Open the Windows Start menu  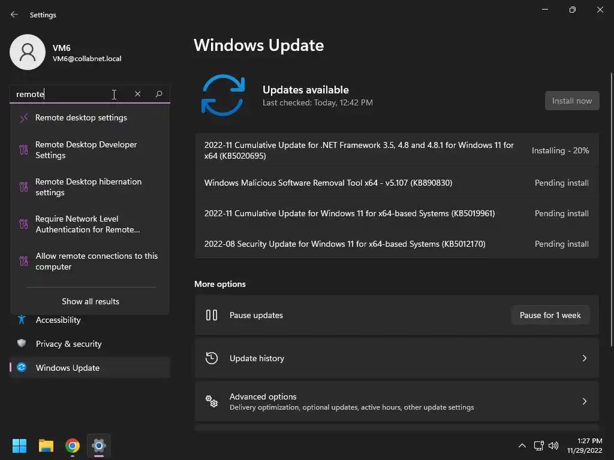19,446
